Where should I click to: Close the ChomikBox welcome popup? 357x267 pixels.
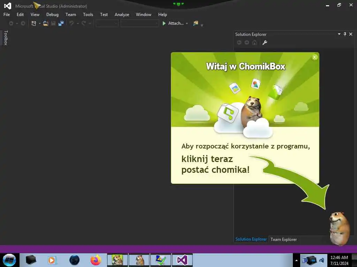[314, 57]
